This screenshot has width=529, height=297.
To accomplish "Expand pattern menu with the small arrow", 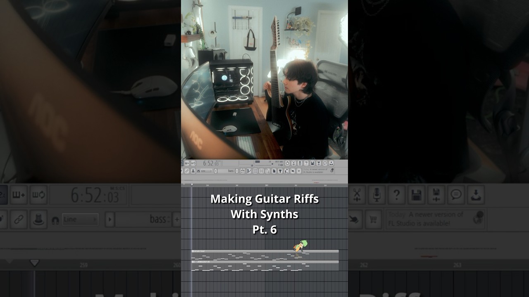I will (216, 171).
